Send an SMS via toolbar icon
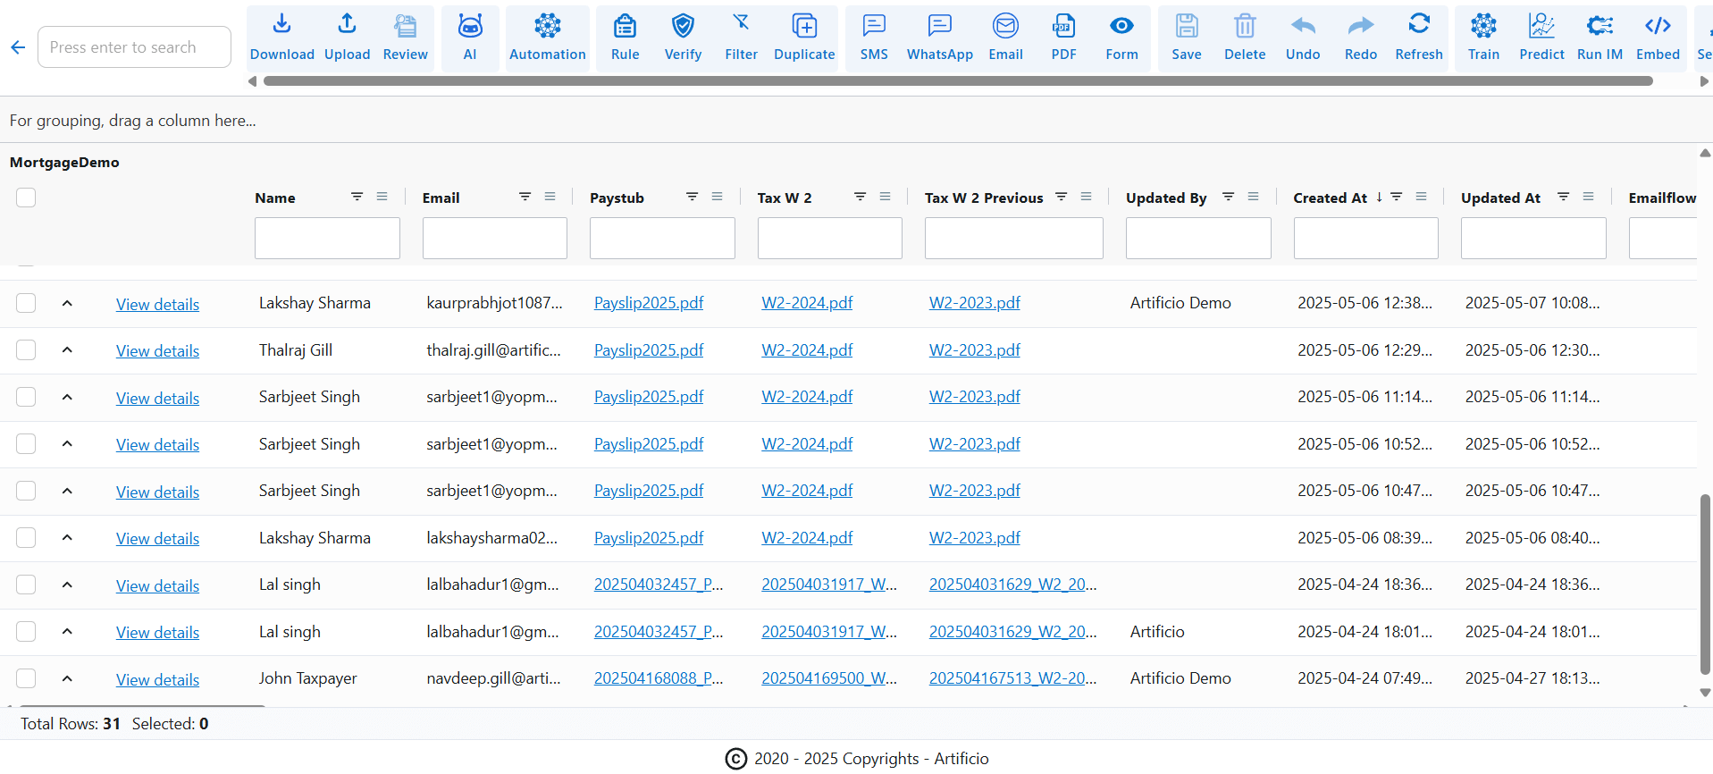 pyautogui.click(x=874, y=38)
